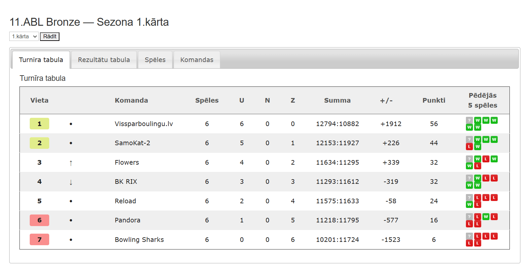
Task: Click the sum value 10201:11724
Action: [x=337, y=240]
